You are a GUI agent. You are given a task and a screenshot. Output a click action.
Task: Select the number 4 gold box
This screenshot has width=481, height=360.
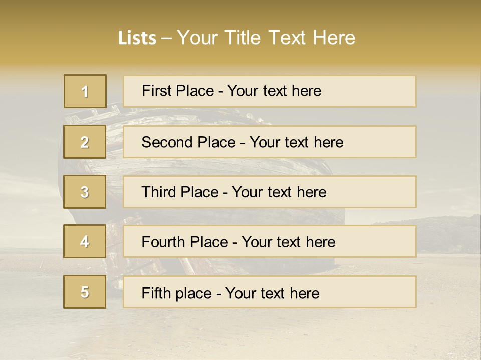point(85,241)
